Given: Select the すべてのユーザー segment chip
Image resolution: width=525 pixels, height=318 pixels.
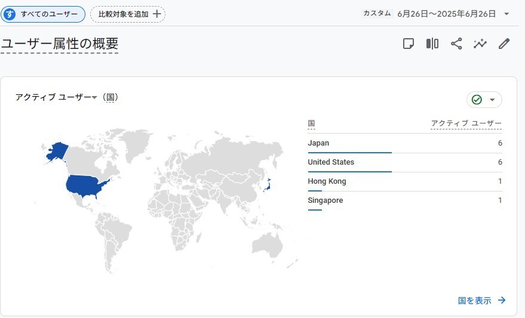Looking at the screenshot, I should coord(43,14).
